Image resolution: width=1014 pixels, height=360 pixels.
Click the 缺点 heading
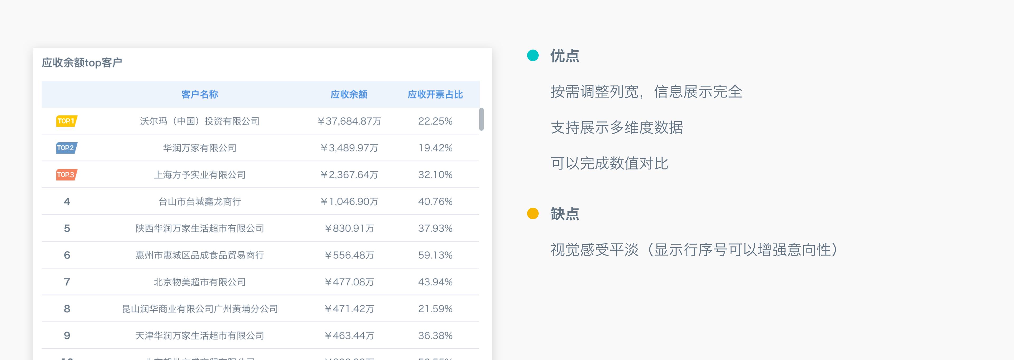(565, 214)
